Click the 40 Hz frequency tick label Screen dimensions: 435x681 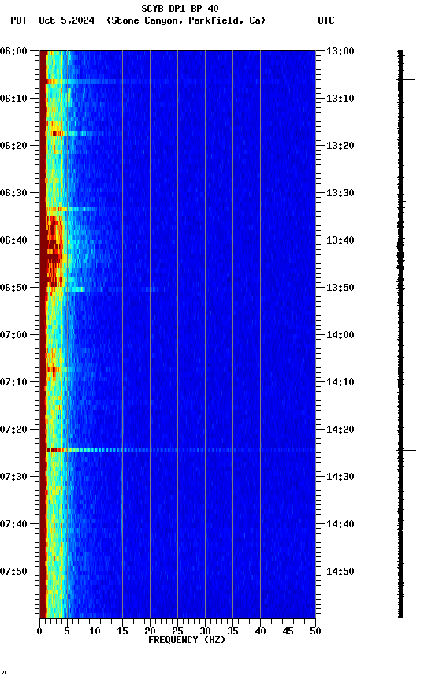260,631
